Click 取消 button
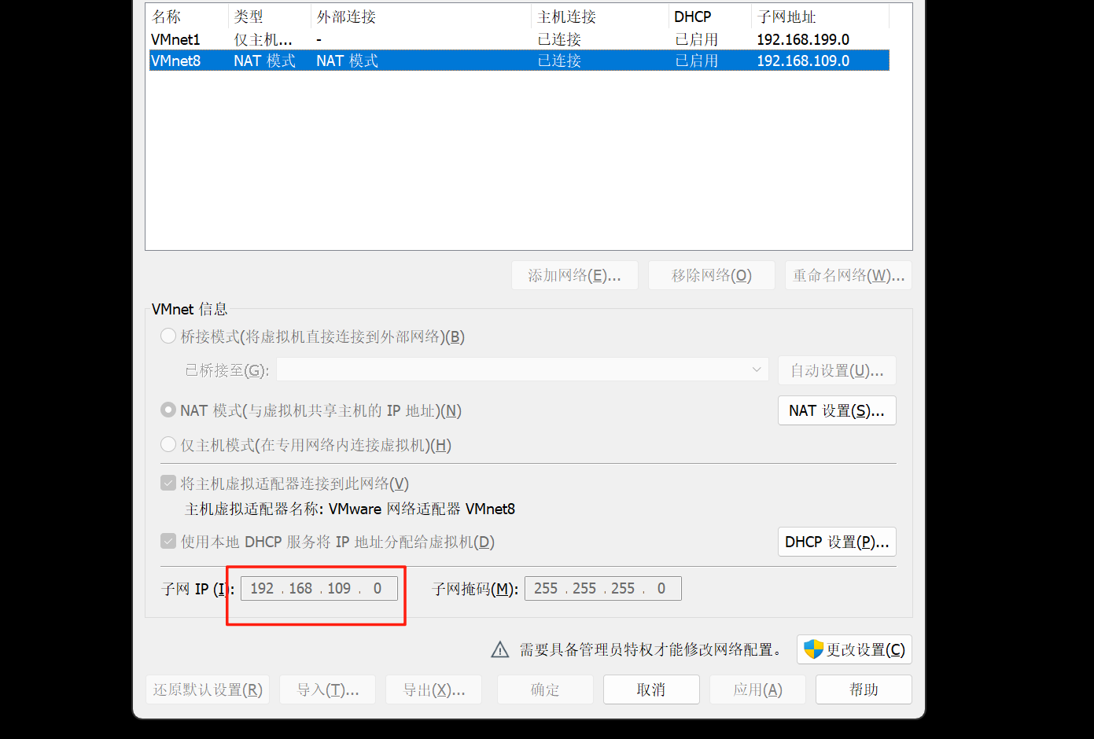Image resolution: width=1094 pixels, height=739 pixels. coord(651,689)
